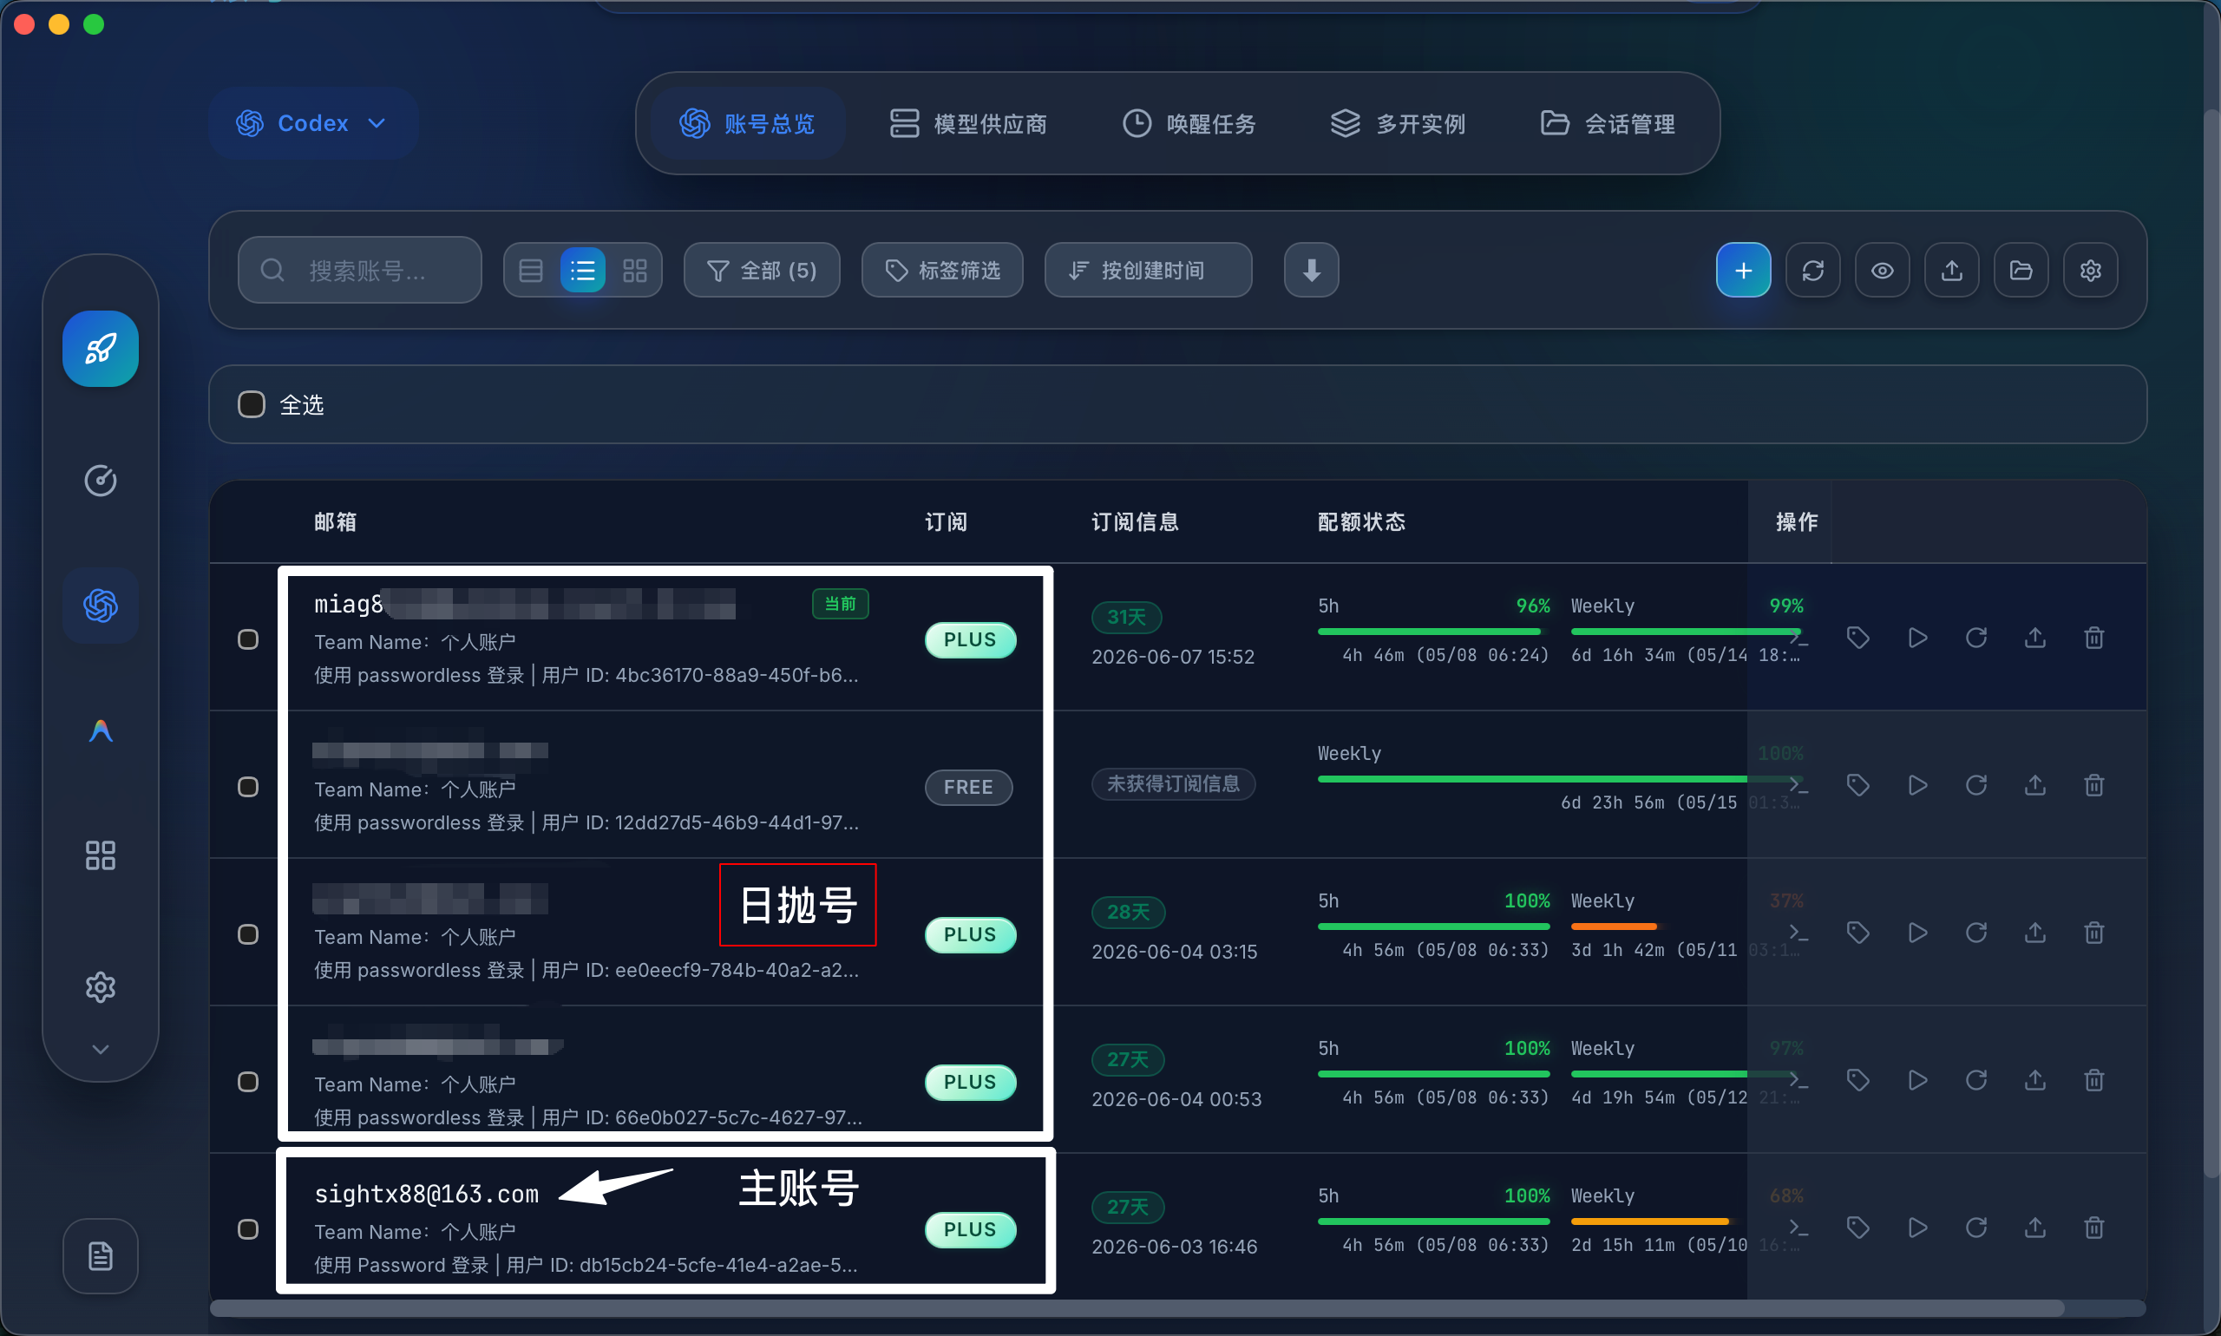Viewport: 2221px width, 1336px height.
Task: Click the 当前 current badge
Action: [840, 603]
